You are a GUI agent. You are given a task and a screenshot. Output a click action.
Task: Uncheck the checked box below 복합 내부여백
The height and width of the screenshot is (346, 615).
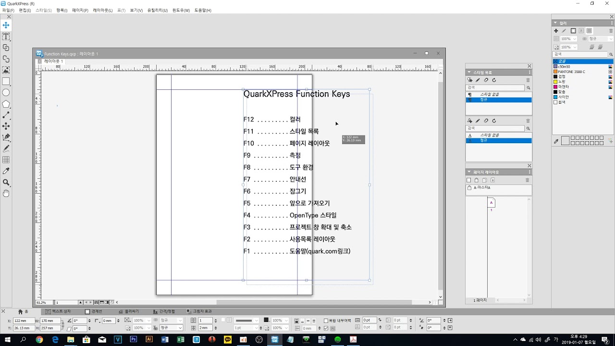(x=326, y=328)
